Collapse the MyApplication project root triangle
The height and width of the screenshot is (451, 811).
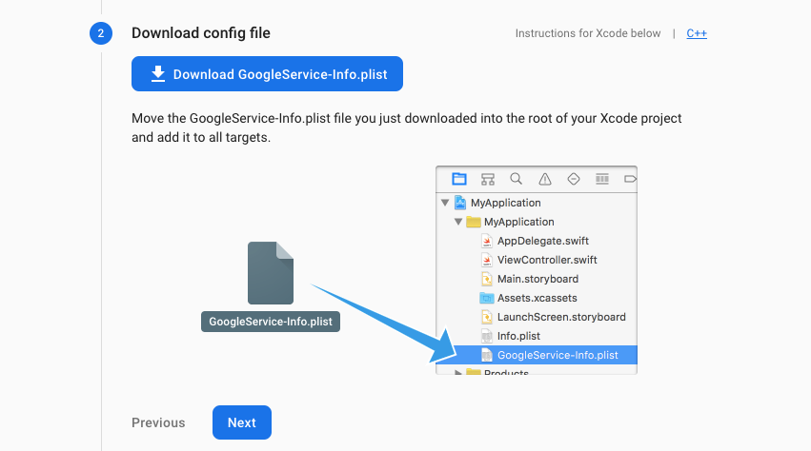[445, 203]
